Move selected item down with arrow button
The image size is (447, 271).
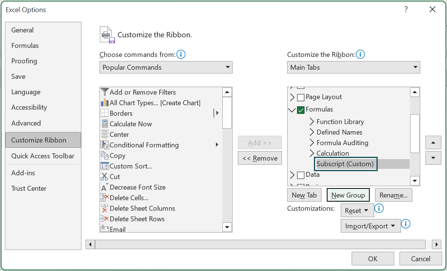pos(433,158)
